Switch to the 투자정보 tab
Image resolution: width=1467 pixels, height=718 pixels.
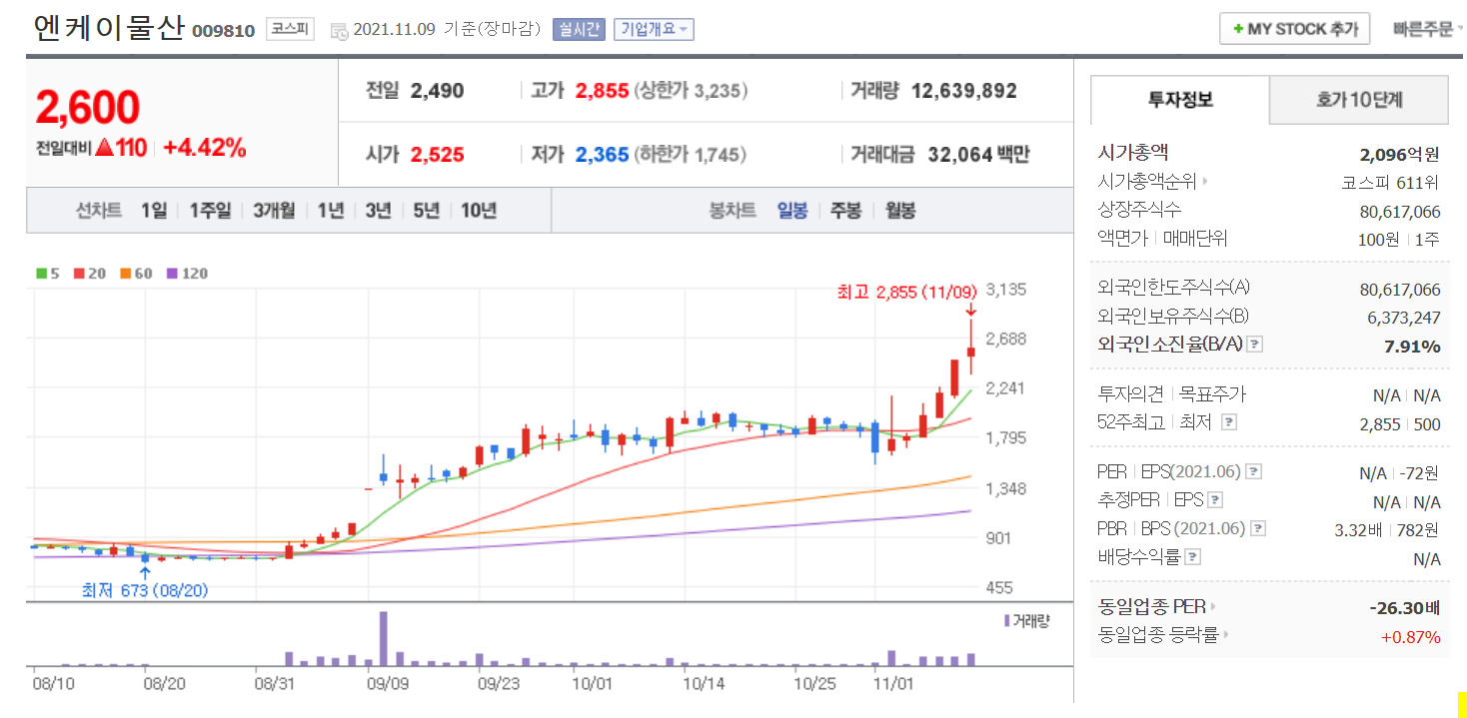point(1180,100)
